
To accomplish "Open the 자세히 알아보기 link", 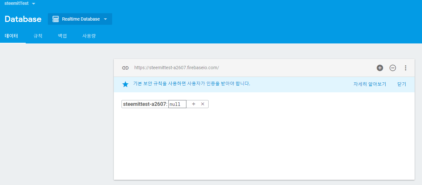I will [x=370, y=84].
